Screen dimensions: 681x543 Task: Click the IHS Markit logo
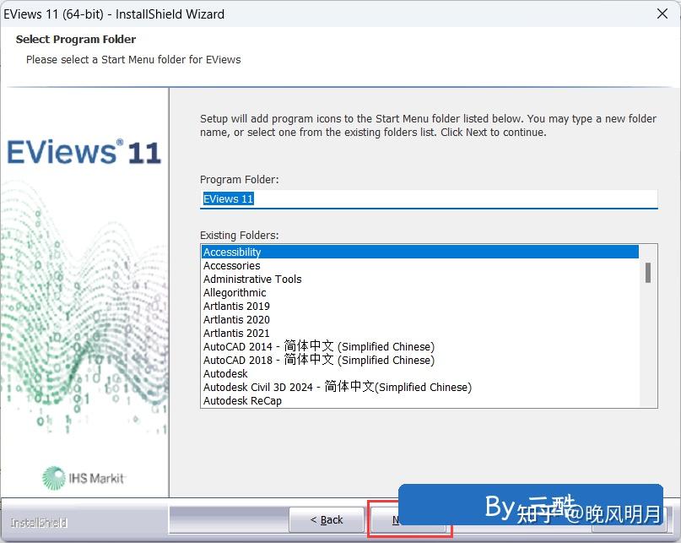[x=81, y=476]
